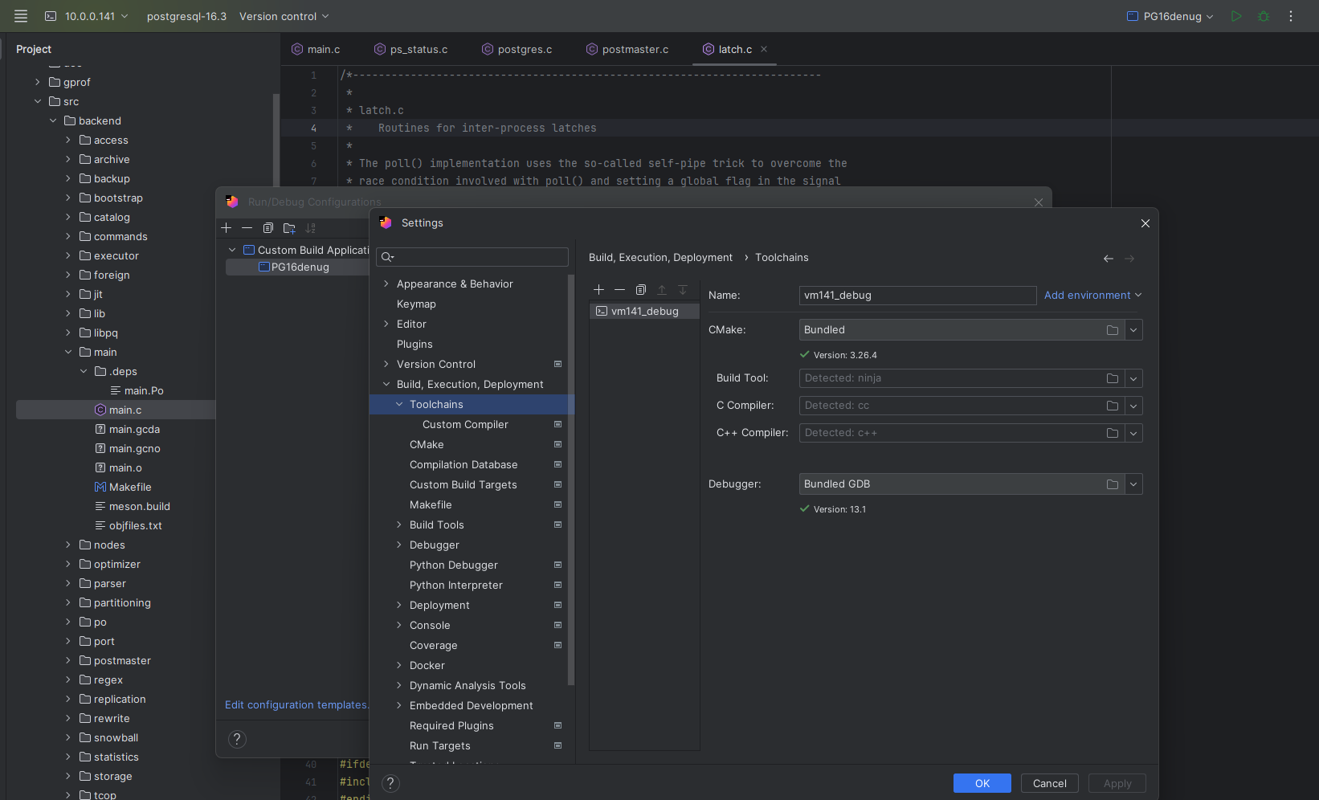This screenshot has height=800, width=1319.
Task: Sort configurations alphabetically in Run/Debug window
Action: pyautogui.click(x=311, y=228)
